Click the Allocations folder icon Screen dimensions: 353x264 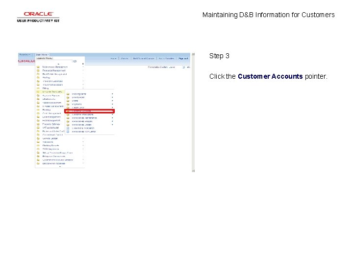(38, 142)
